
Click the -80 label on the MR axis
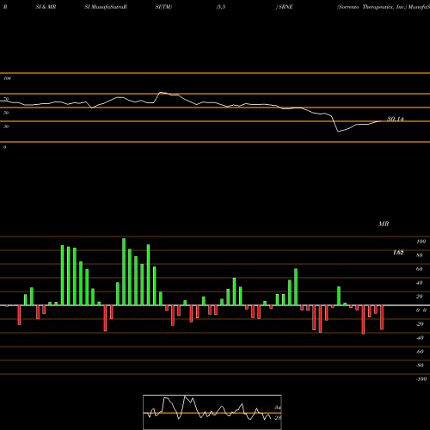pyautogui.click(x=420, y=365)
